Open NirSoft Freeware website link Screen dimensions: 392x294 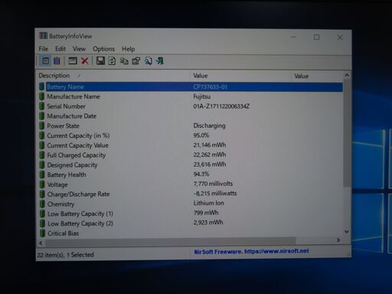coord(251,251)
